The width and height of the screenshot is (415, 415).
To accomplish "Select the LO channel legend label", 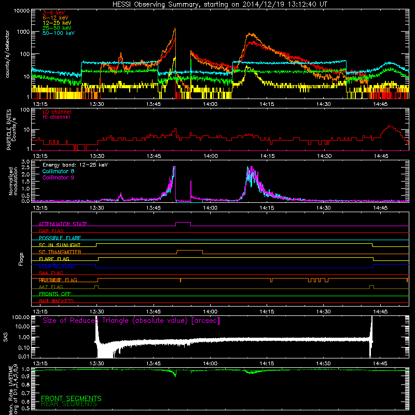I will [x=57, y=112].
